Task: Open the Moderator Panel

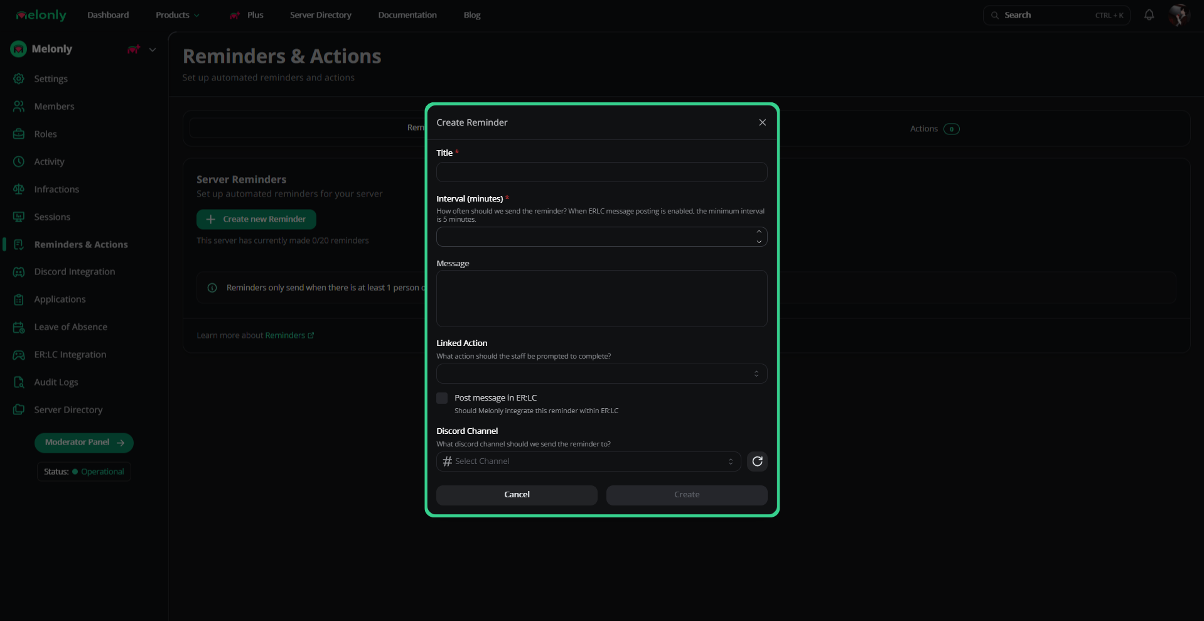Action: [84, 443]
